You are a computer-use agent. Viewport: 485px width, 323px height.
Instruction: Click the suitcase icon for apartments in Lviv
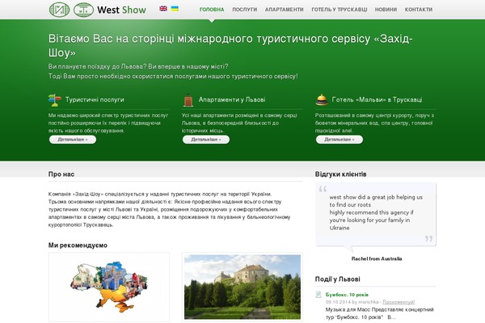tap(188, 100)
